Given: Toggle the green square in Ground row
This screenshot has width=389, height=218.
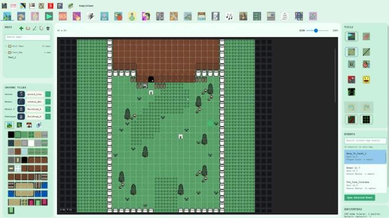Looking at the screenshot, I should tap(48, 94).
